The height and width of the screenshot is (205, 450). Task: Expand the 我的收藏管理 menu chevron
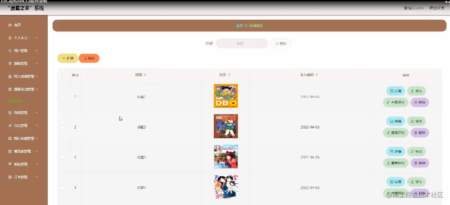(37, 139)
